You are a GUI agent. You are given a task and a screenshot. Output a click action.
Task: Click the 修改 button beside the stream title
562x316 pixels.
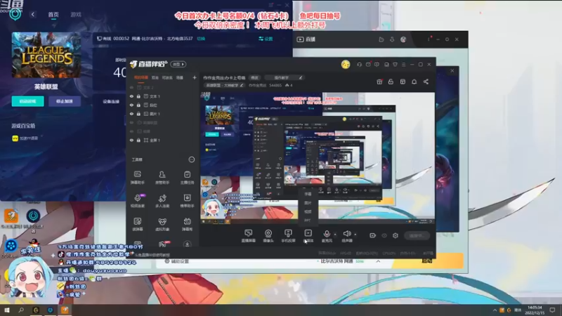(x=254, y=78)
